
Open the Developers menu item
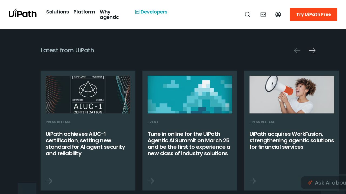click(x=151, y=12)
